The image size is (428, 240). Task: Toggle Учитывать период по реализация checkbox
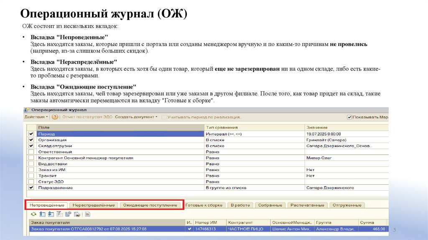(164, 117)
